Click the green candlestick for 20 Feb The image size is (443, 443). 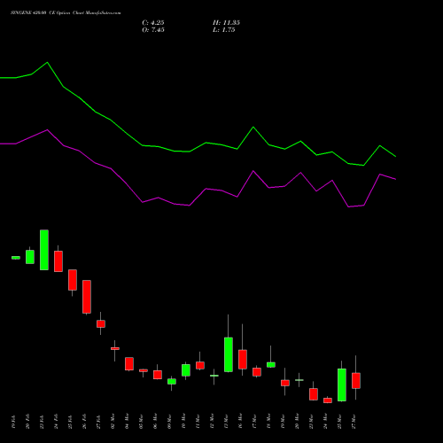point(30,257)
